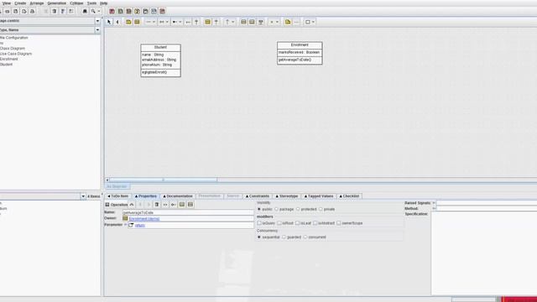Screen dimensions: 537x302
Task: Click the operation Name input field
Action: click(188, 212)
